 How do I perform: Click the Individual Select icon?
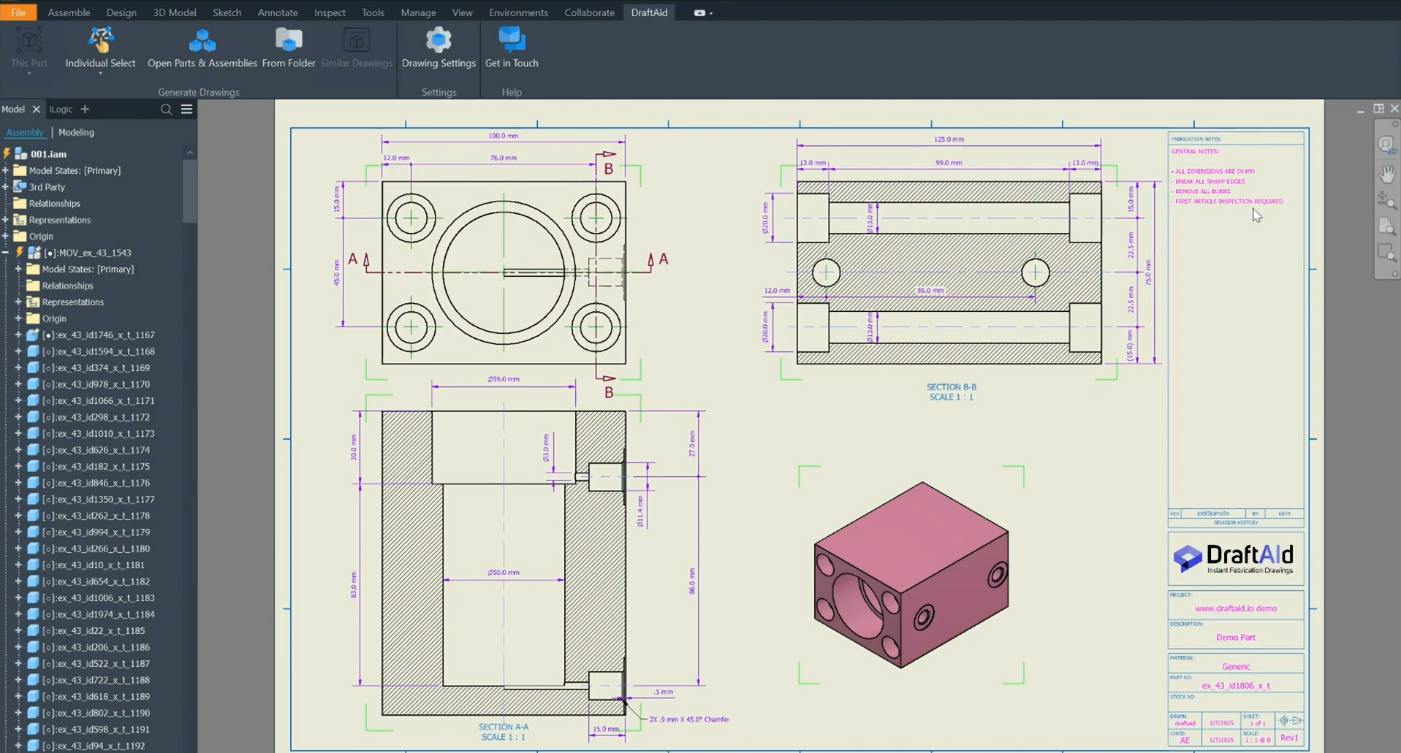pyautogui.click(x=100, y=41)
